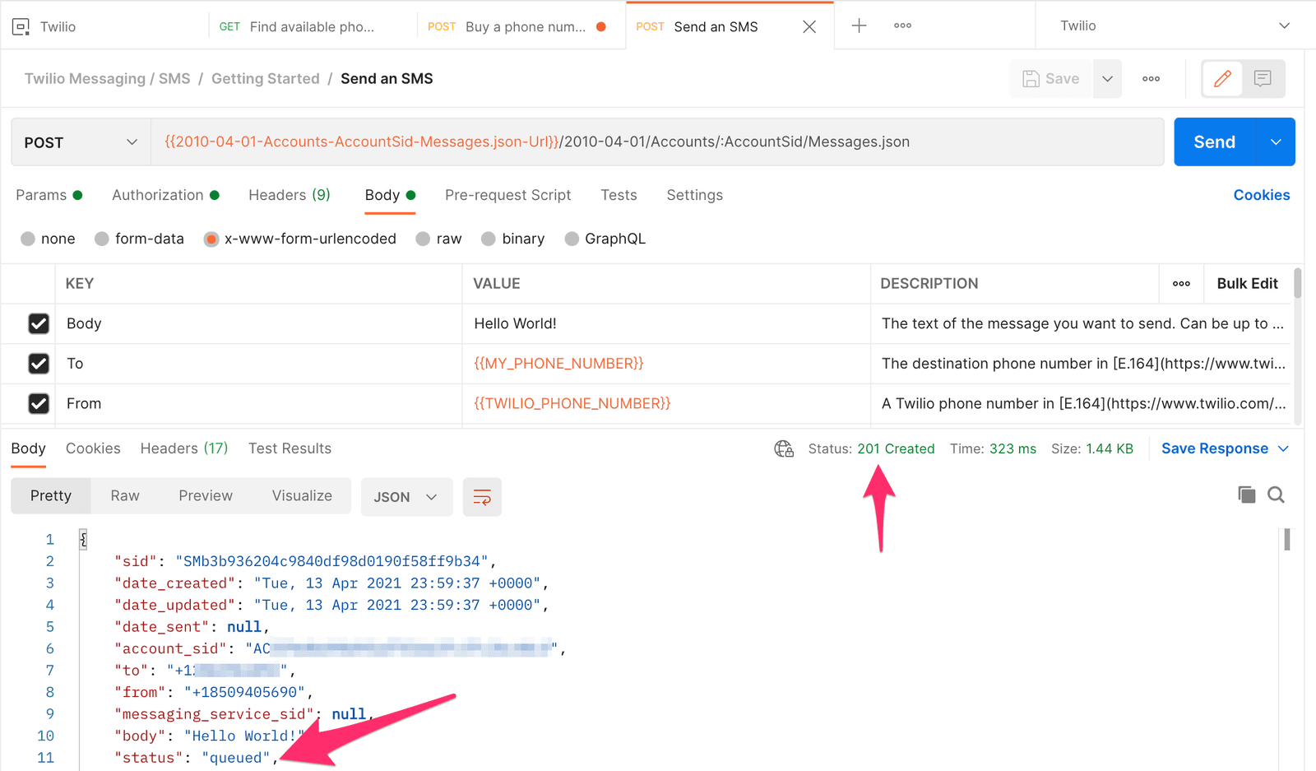Screen dimensions: 1316x771
Task: Open more actions via the ellipsis icon
Action: point(1151,78)
